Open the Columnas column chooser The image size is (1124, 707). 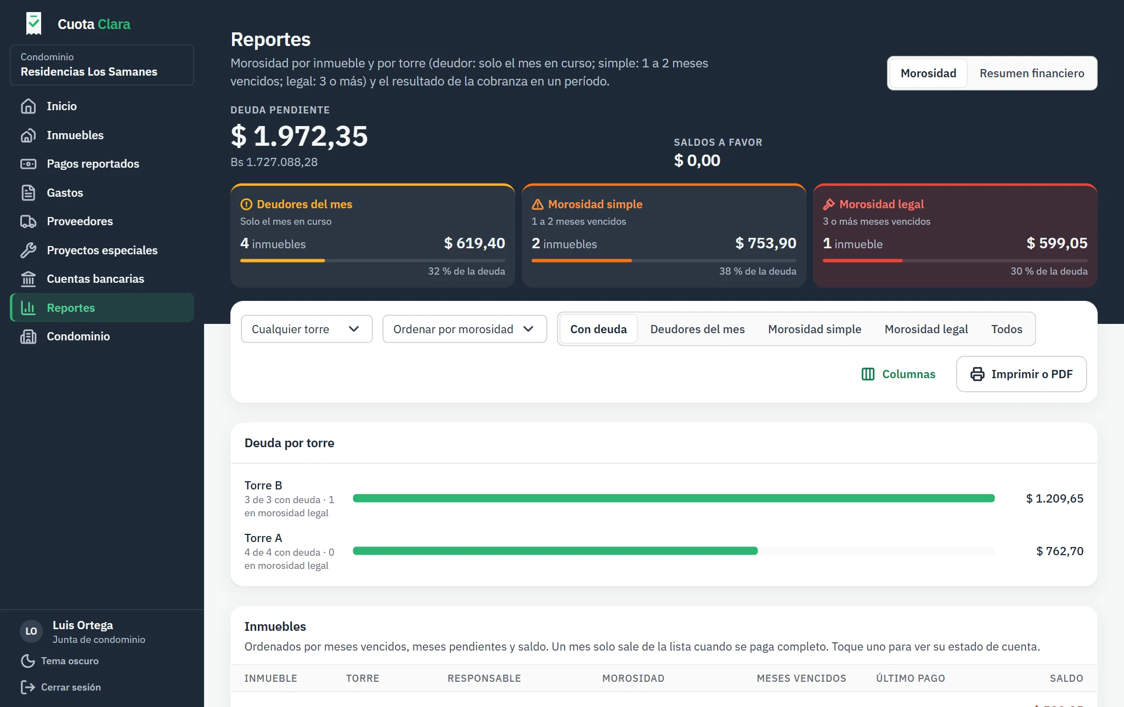click(x=898, y=374)
